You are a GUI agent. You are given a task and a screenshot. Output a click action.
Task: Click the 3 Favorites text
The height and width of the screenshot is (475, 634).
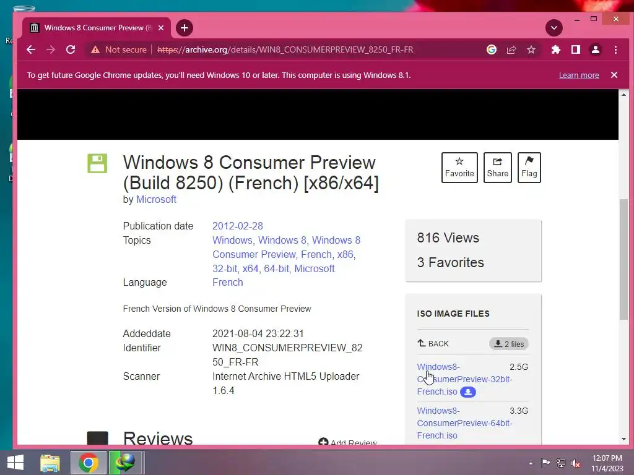coord(451,262)
